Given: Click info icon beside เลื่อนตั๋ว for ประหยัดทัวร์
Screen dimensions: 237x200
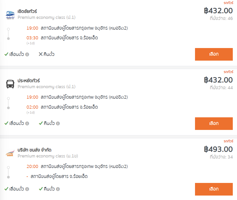Looking at the screenshot, I should tap(27, 123).
